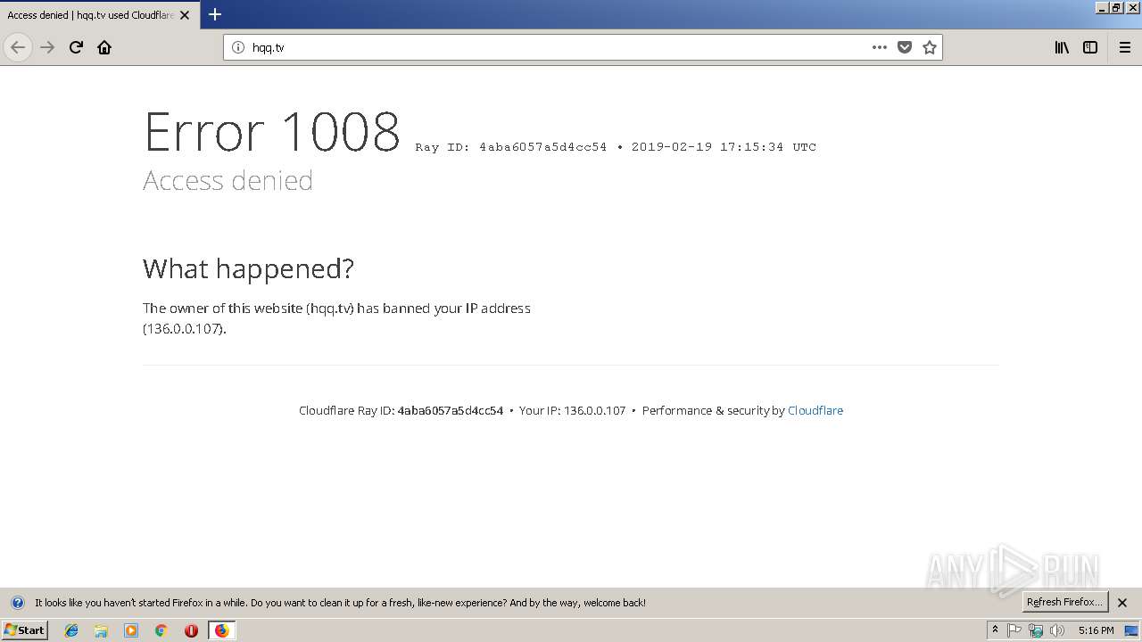This screenshot has width=1142, height=642.
Task: Click the banned IP 136.0.0.107 text
Action: (x=183, y=328)
